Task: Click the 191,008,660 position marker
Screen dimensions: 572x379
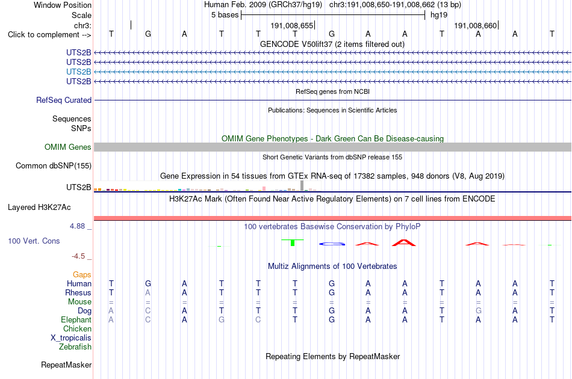Action: [475, 25]
